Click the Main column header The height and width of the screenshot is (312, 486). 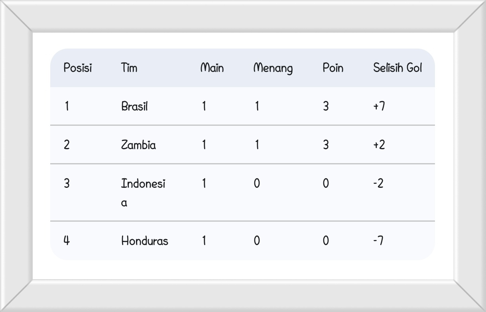coord(212,68)
